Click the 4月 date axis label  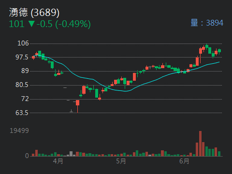pos(58,161)
